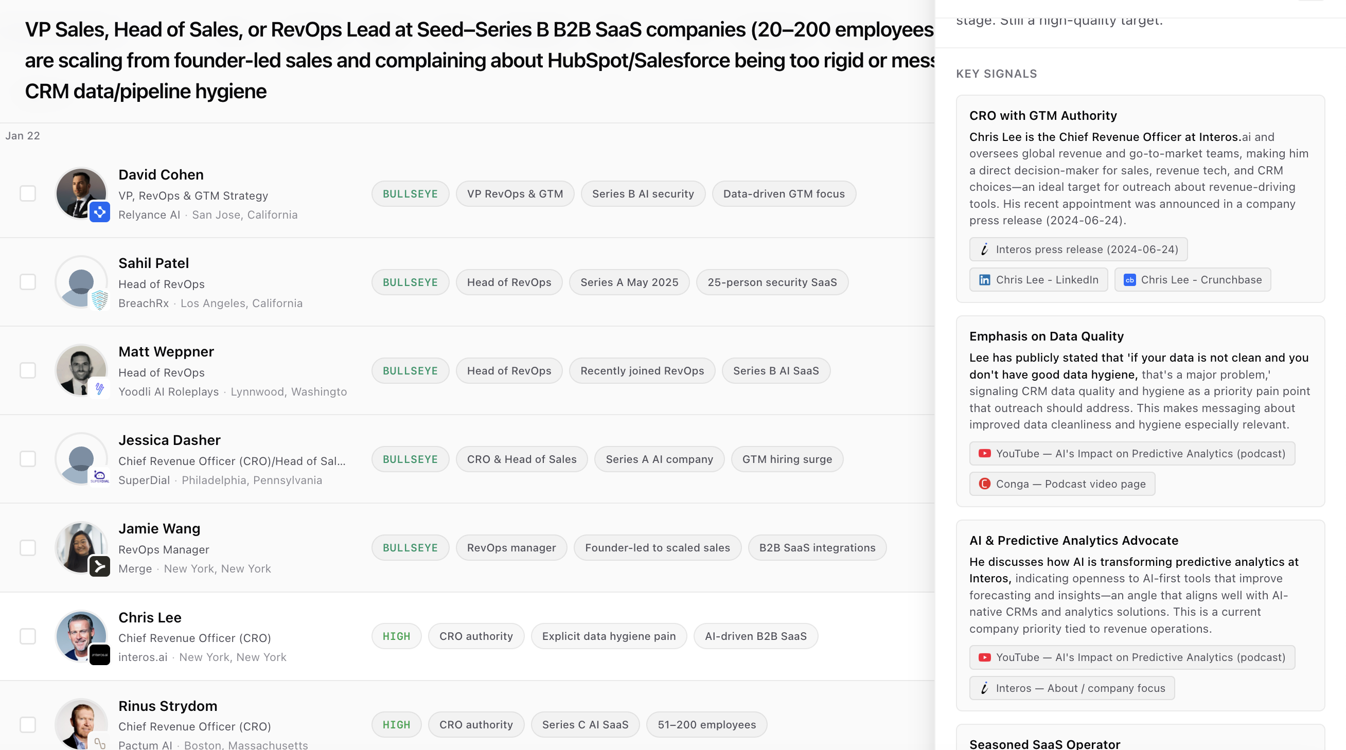This screenshot has height=750, width=1346.
Task: Open the Interos press release (2024-06-24) source
Action: 1078,249
